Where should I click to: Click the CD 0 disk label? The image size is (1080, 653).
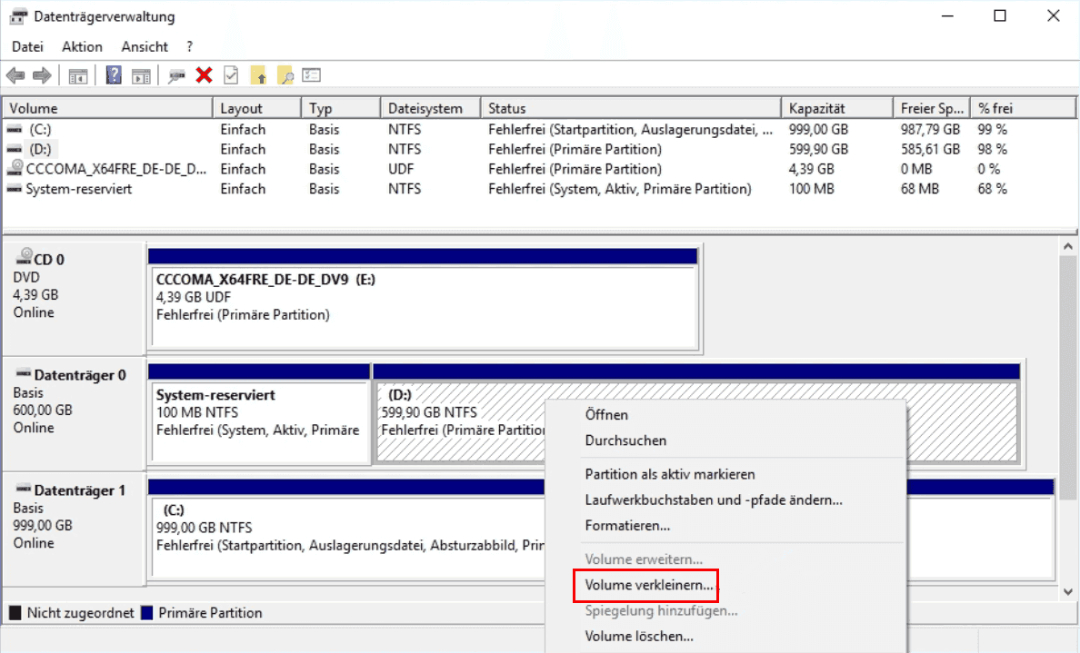point(49,260)
